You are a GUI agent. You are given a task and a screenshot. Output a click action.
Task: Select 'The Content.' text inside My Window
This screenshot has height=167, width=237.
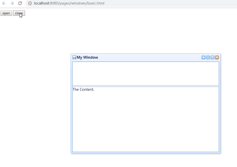(83, 90)
